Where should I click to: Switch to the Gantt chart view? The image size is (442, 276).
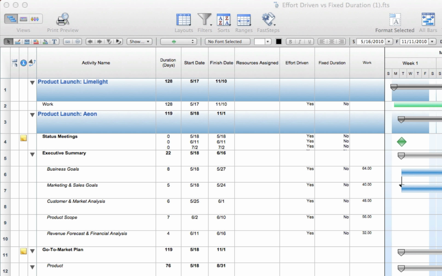[x=11, y=19]
